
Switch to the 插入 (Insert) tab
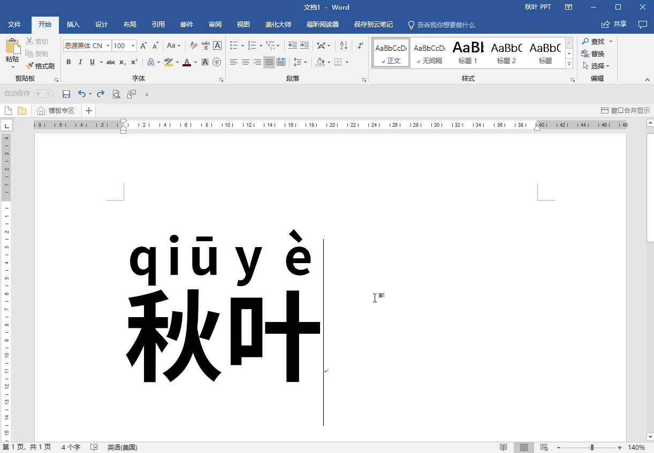(73, 25)
